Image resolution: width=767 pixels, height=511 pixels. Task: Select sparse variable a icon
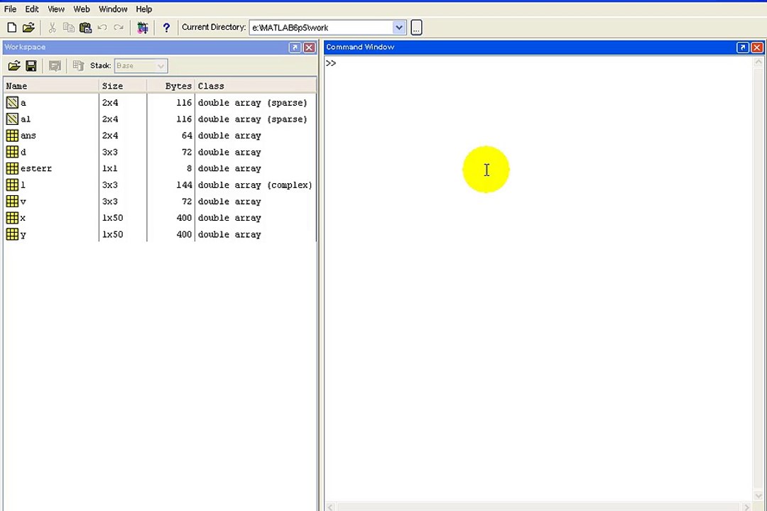12,103
